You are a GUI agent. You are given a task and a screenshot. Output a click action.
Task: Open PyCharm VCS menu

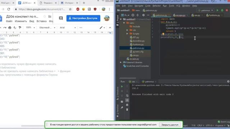coord(178,6)
